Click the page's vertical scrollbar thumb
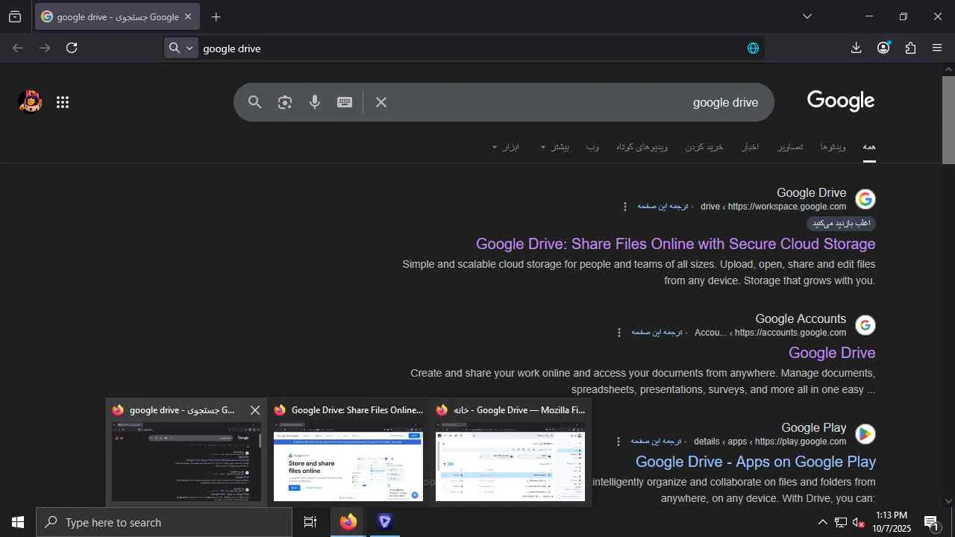The image size is (955, 537). click(x=948, y=119)
